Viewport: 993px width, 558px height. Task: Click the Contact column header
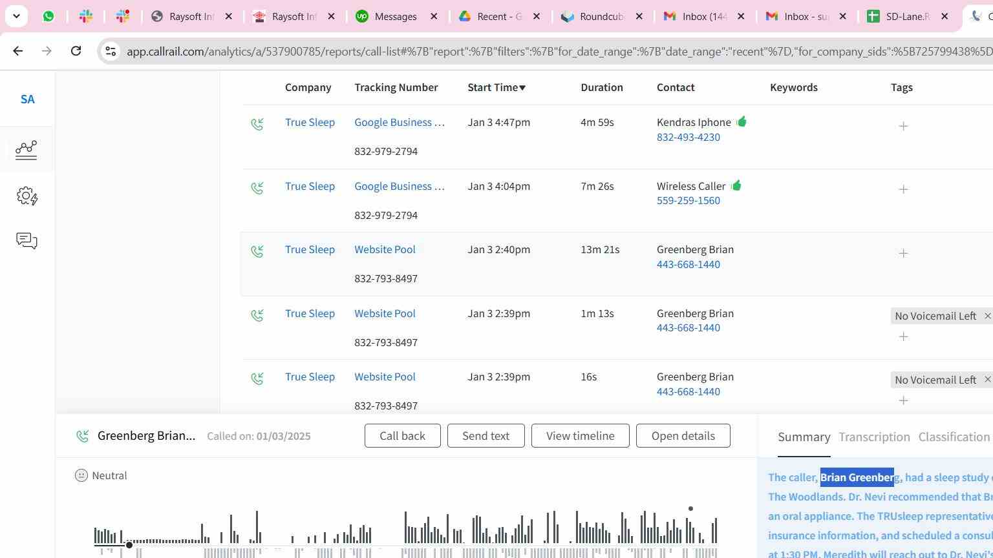coord(676,87)
